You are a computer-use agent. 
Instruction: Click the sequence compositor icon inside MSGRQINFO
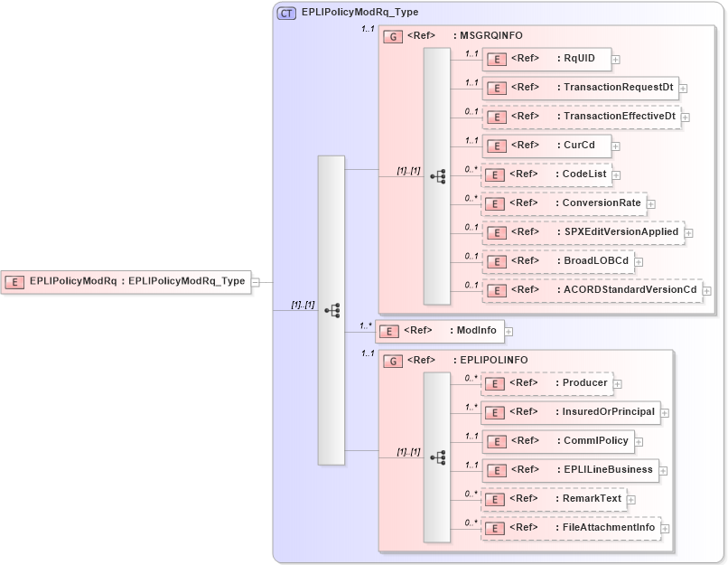440,174
